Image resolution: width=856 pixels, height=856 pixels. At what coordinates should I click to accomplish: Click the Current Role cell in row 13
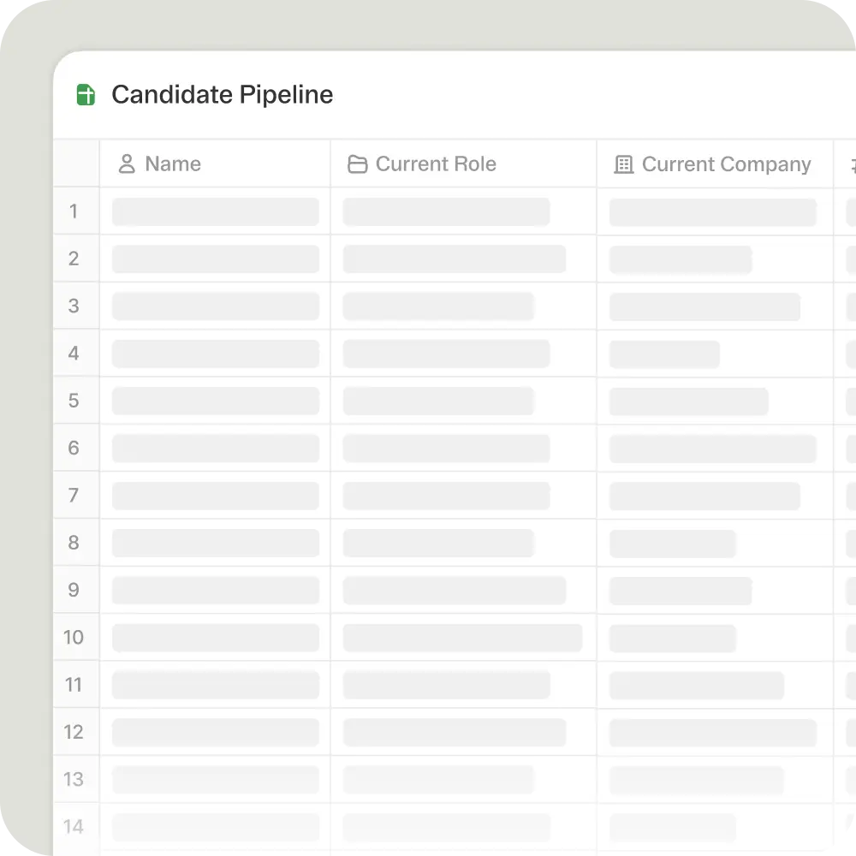point(462,779)
